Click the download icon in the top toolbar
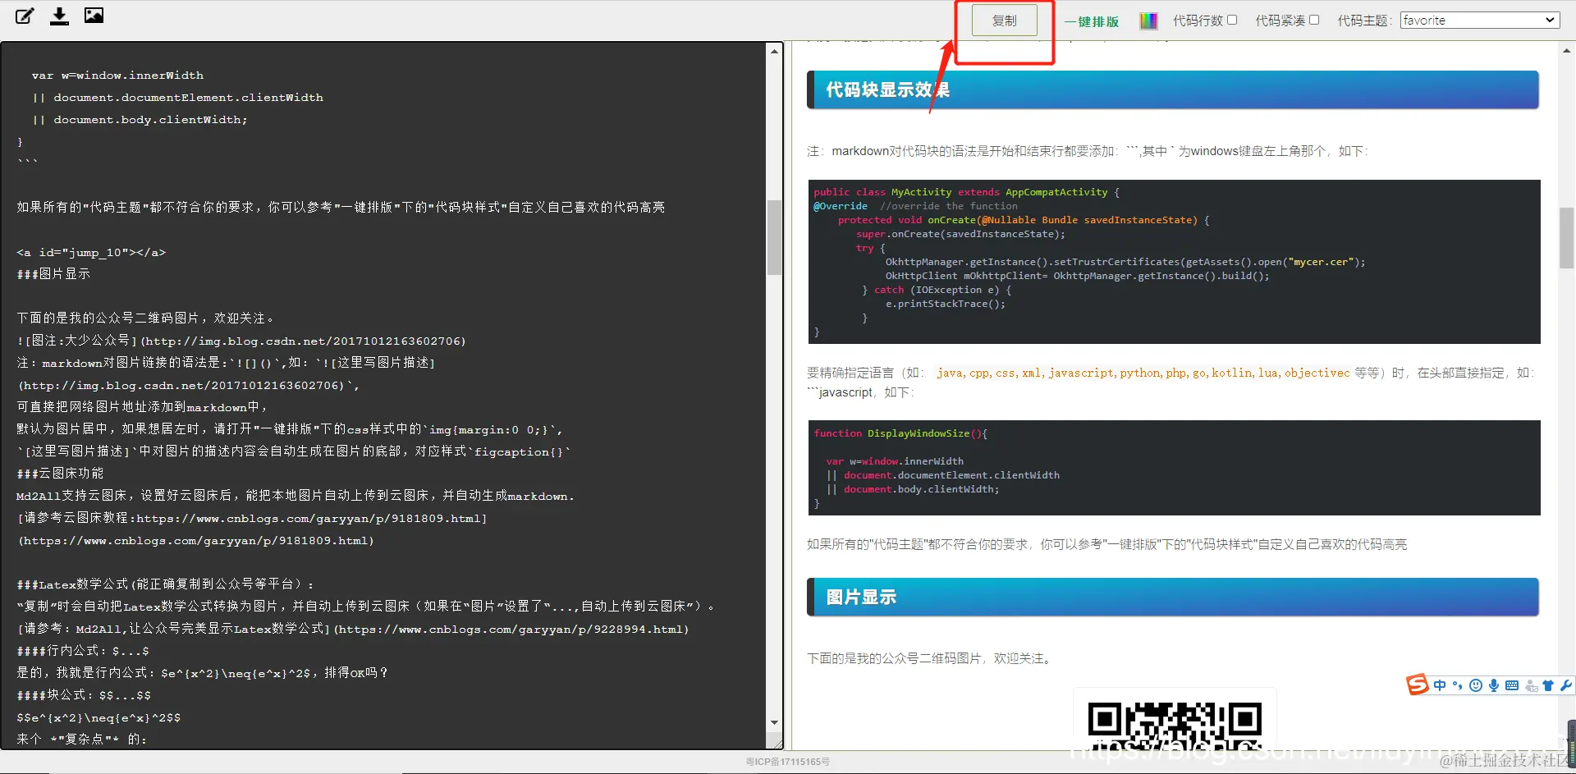This screenshot has width=1576, height=774. (x=58, y=15)
